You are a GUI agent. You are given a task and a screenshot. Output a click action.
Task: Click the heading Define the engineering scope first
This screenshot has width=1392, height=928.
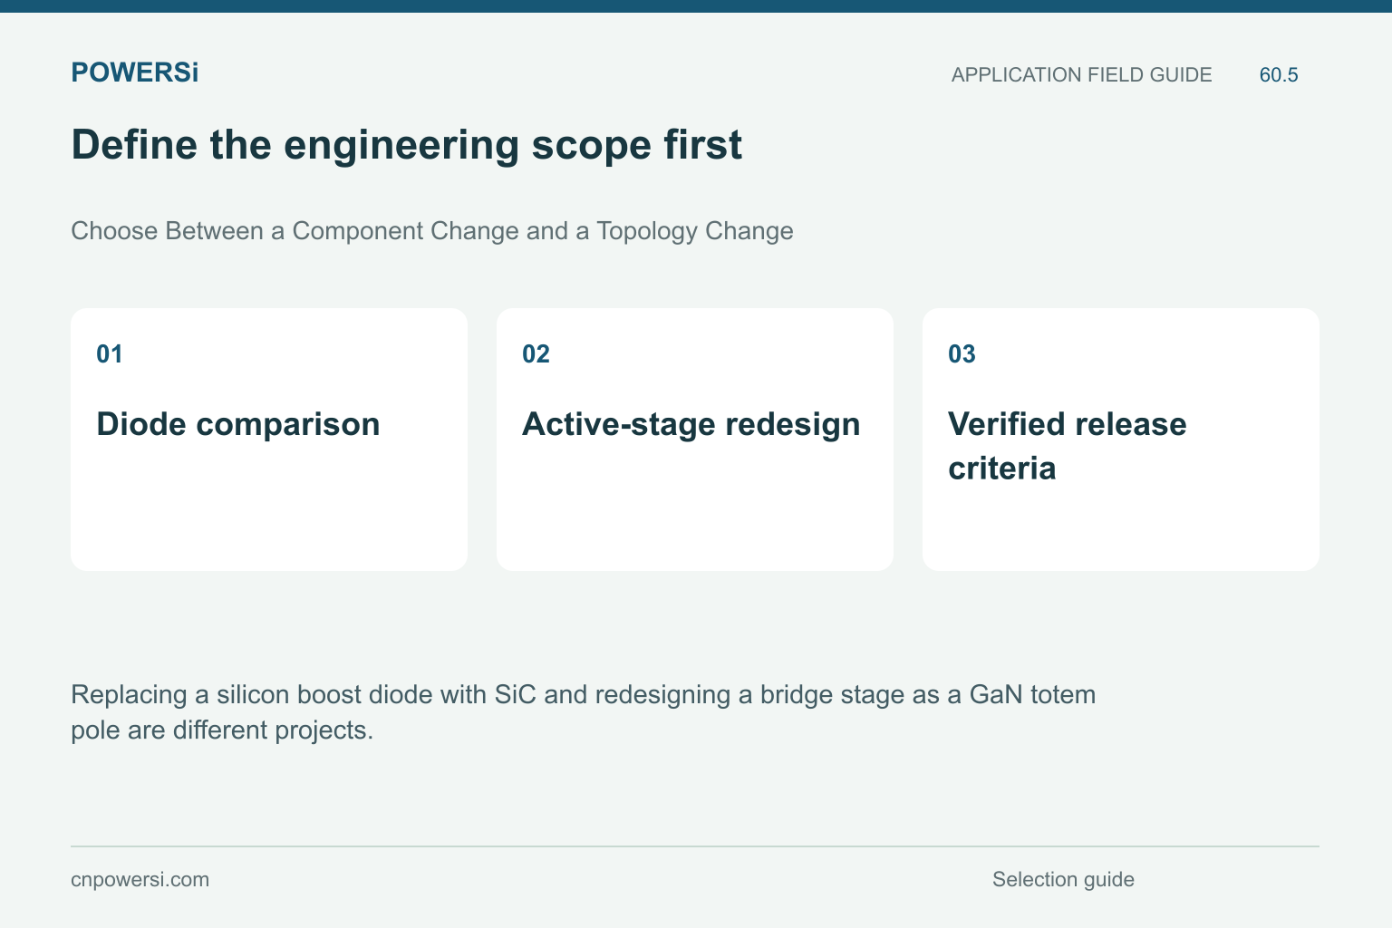407,145
